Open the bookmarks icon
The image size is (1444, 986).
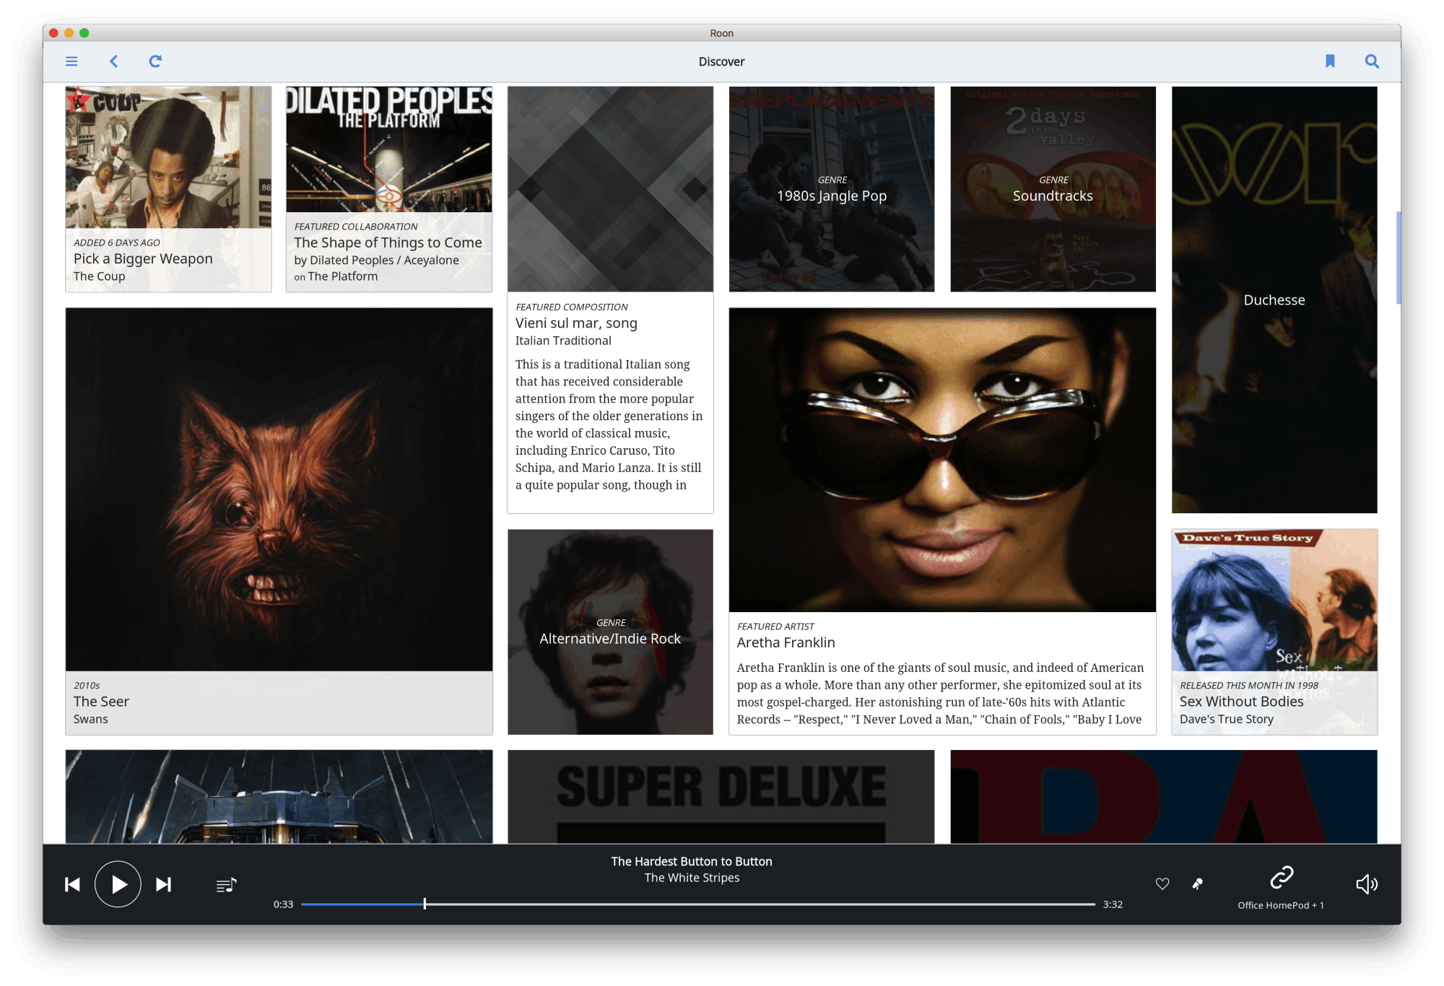pyautogui.click(x=1330, y=61)
